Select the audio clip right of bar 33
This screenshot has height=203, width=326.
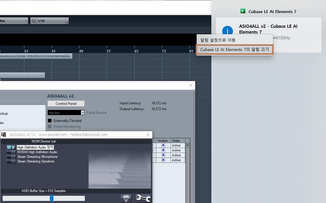(36, 75)
